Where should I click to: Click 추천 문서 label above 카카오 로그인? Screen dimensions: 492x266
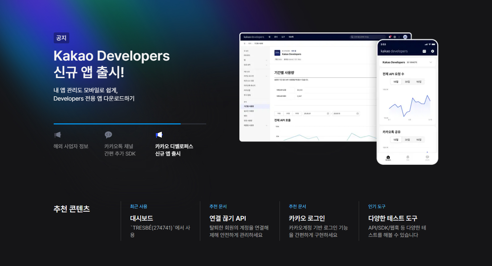coord(297,206)
